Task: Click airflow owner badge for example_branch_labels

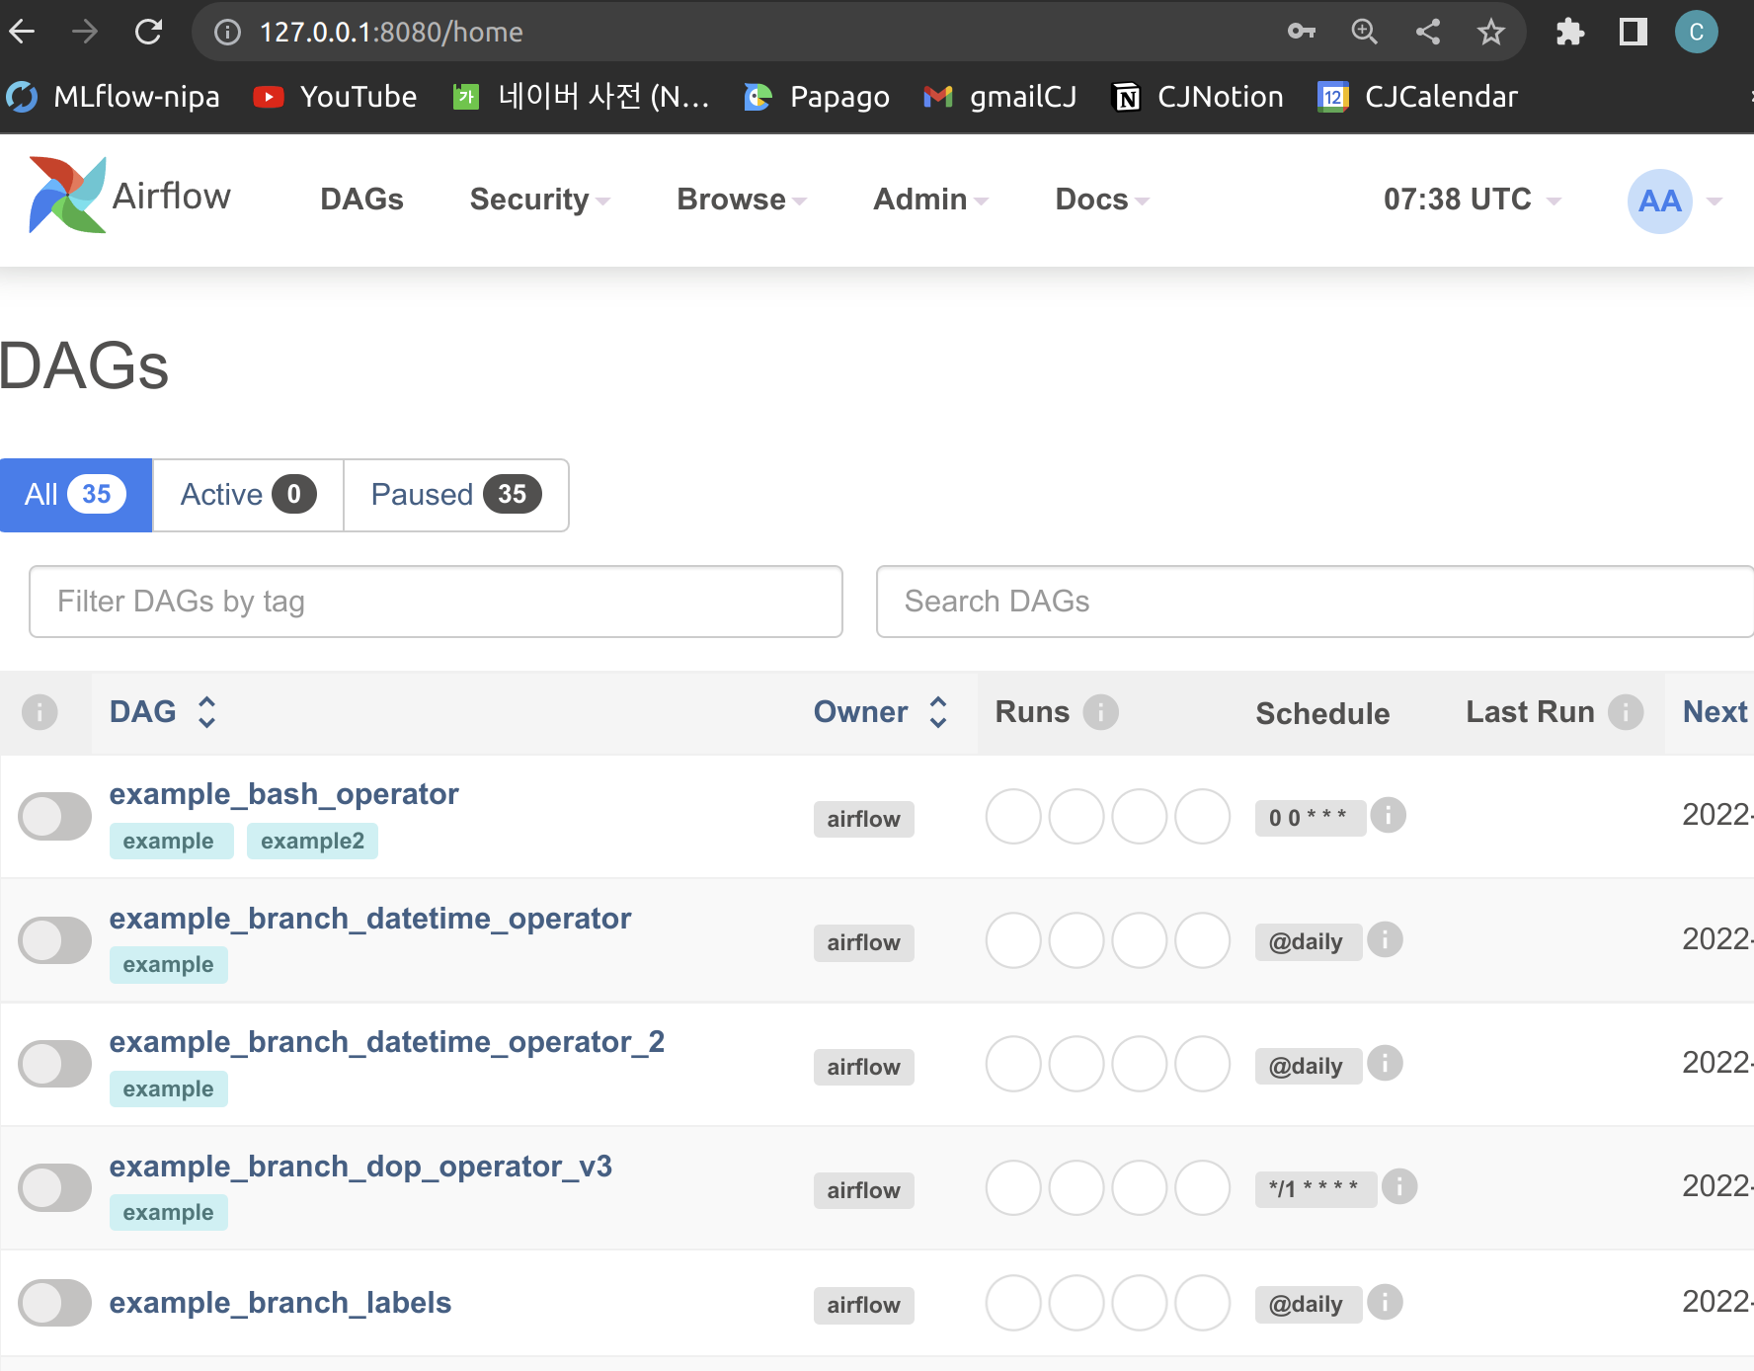Action: pyautogui.click(x=864, y=1305)
